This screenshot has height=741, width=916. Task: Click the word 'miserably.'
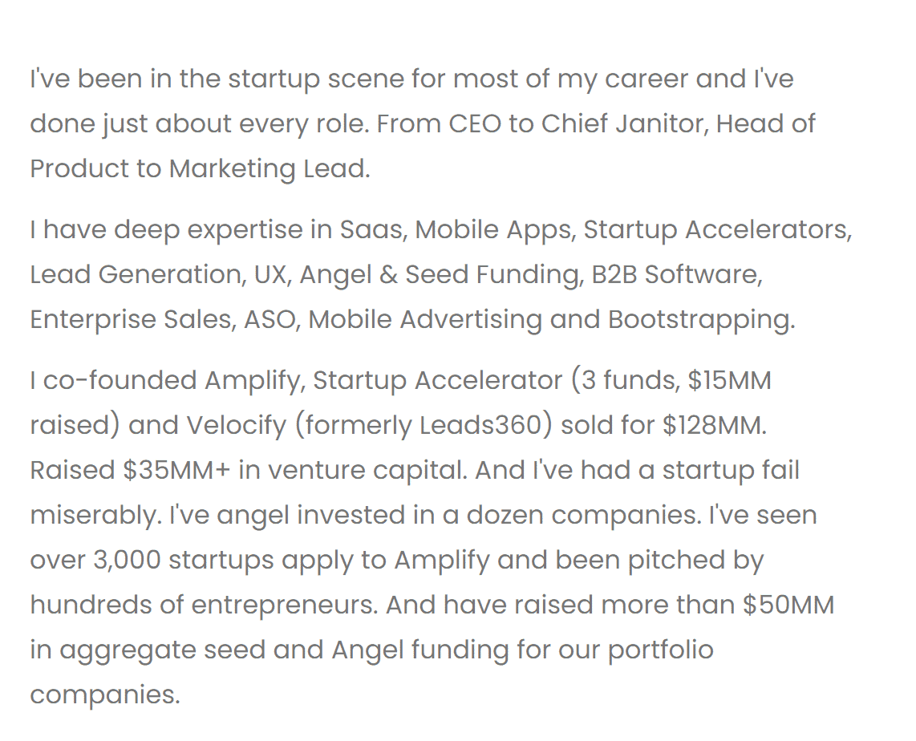click(x=95, y=515)
